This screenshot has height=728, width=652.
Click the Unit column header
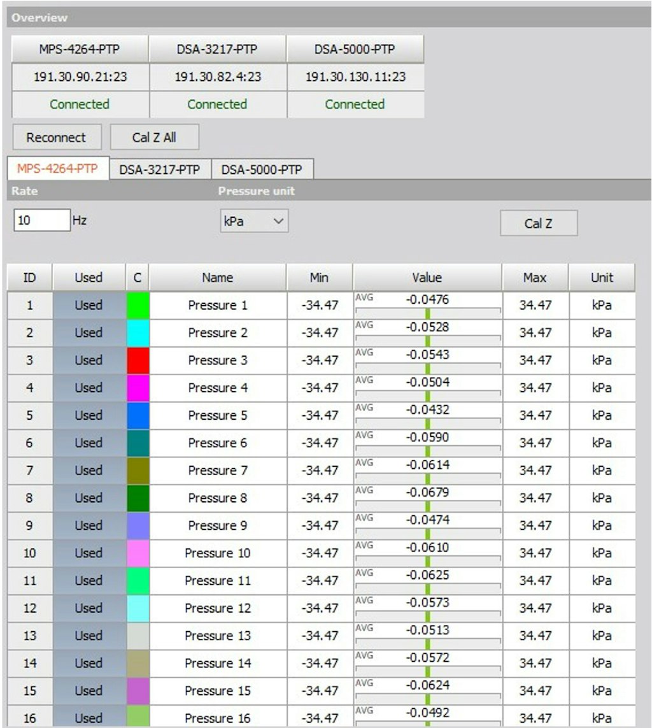(x=602, y=278)
